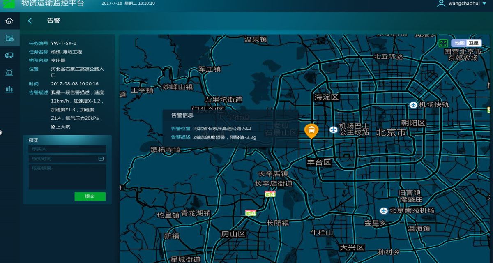Click the alarm siren icon in sidebar
Screen dimensions: 493x263
tap(9, 72)
